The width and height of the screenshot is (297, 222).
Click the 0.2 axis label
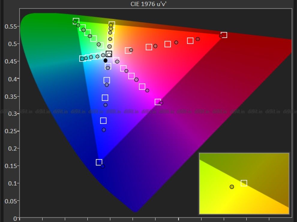13,148
